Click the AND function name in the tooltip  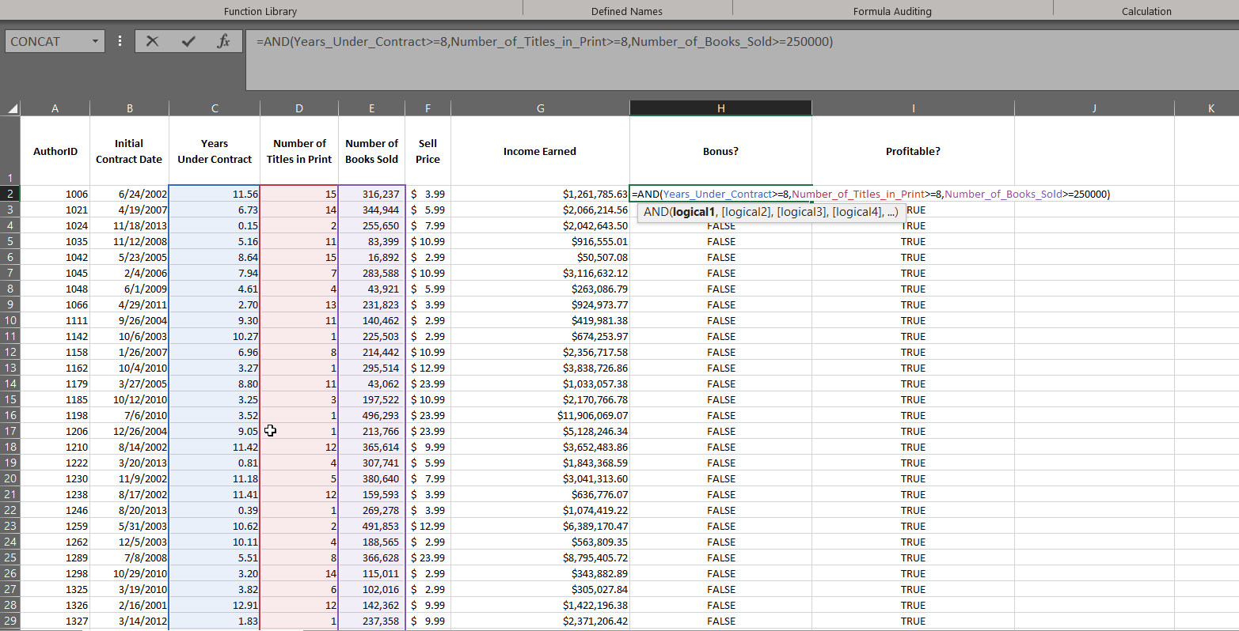point(655,212)
